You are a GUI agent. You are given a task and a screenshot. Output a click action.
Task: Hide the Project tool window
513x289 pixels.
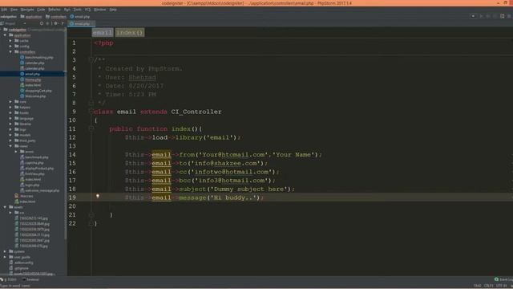[63, 23]
